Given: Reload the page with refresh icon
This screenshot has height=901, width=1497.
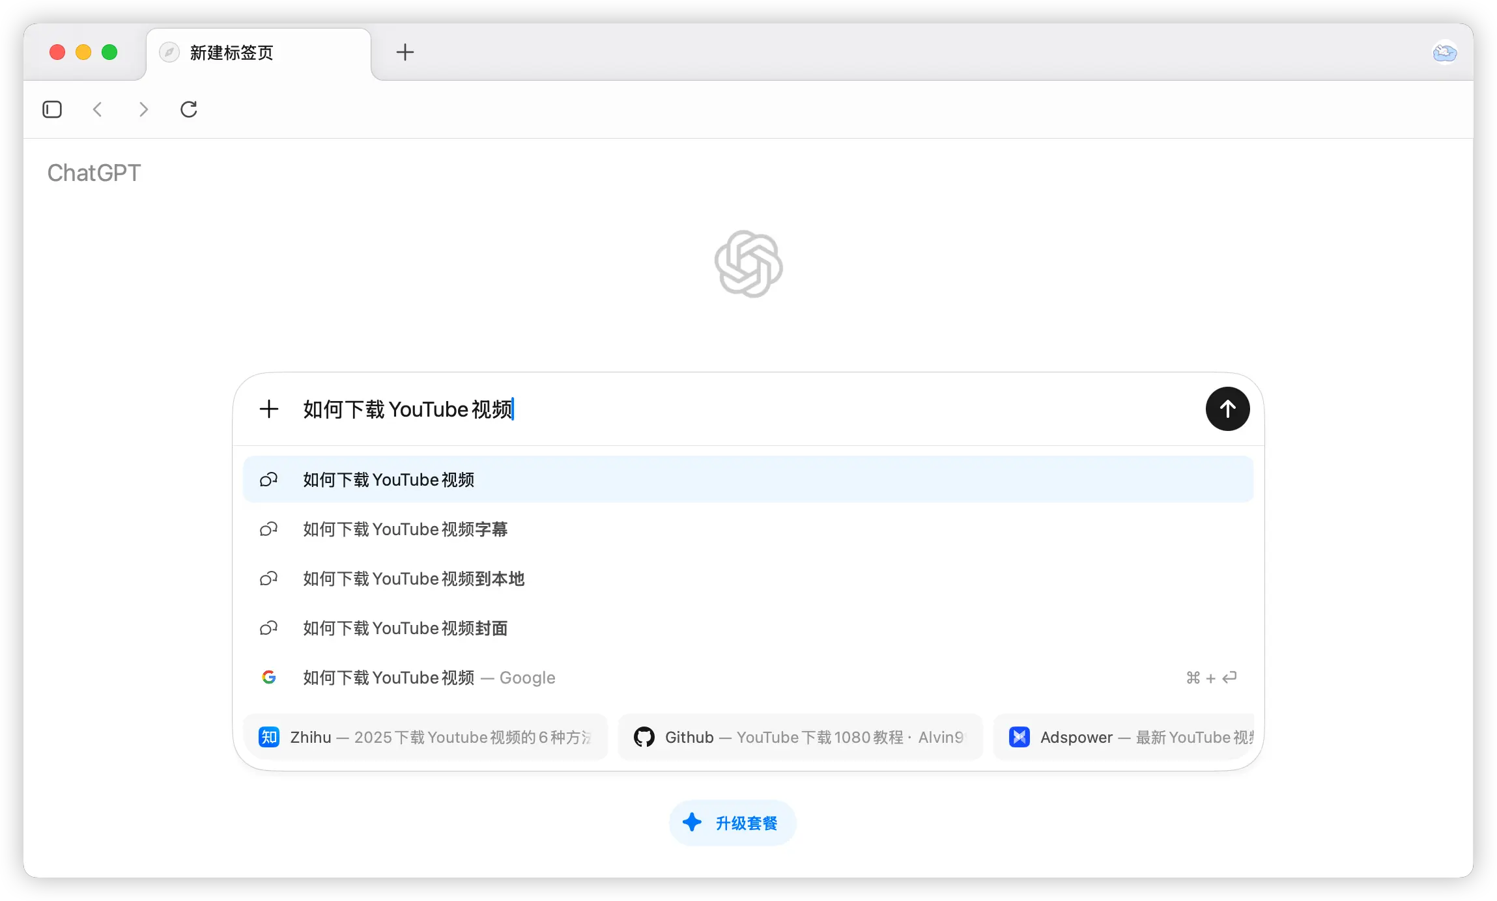Looking at the screenshot, I should (189, 109).
